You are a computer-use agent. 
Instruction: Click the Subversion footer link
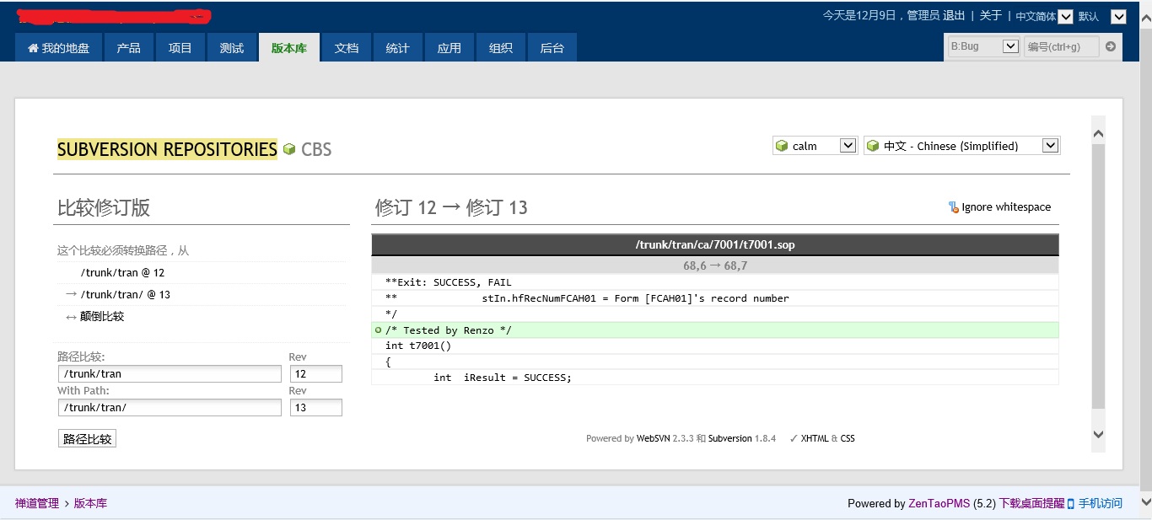click(x=730, y=438)
